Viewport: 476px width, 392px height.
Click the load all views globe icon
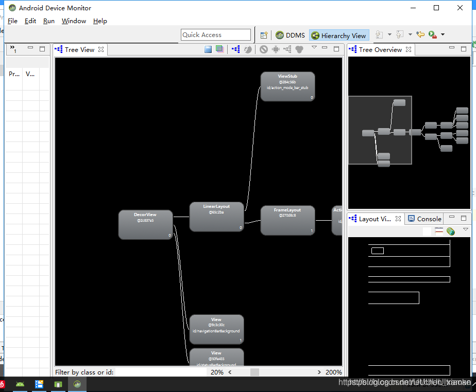(x=451, y=231)
